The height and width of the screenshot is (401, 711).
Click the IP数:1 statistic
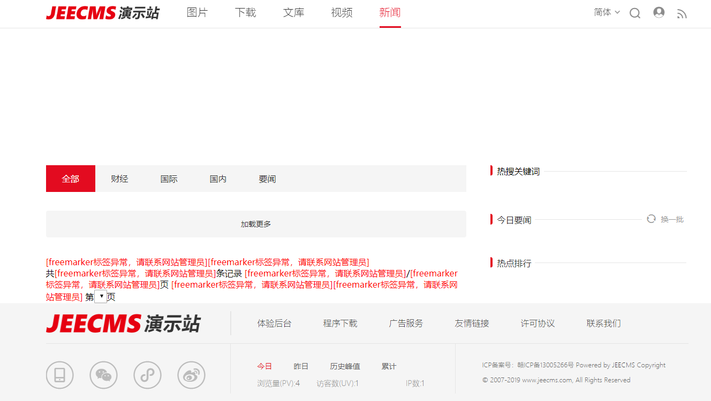[x=415, y=383]
